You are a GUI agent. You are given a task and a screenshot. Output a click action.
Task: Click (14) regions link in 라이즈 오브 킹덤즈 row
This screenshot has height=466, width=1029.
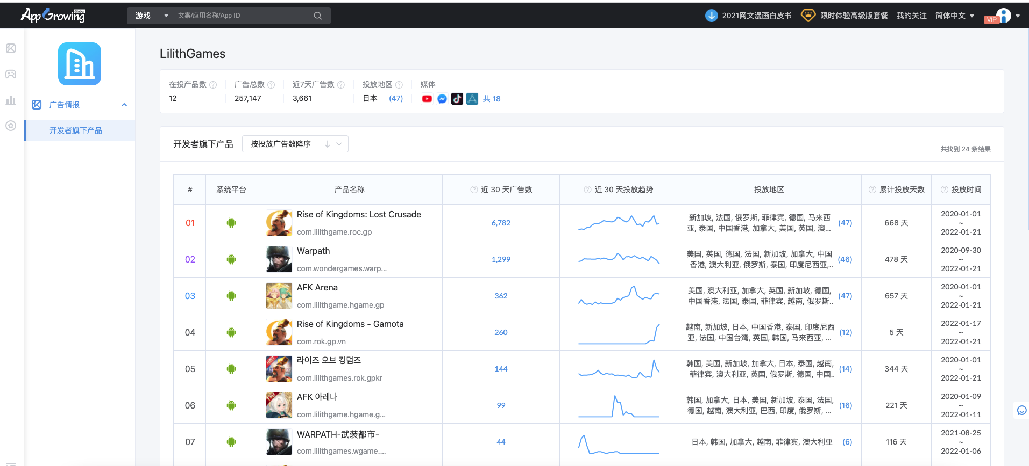846,369
